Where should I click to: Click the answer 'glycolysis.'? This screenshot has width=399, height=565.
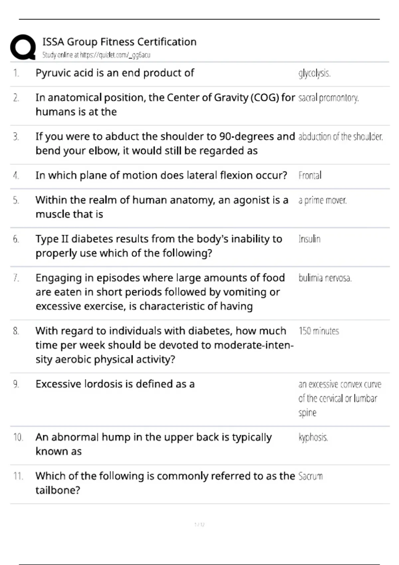click(x=314, y=73)
